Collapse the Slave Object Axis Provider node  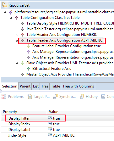click(17, 63)
